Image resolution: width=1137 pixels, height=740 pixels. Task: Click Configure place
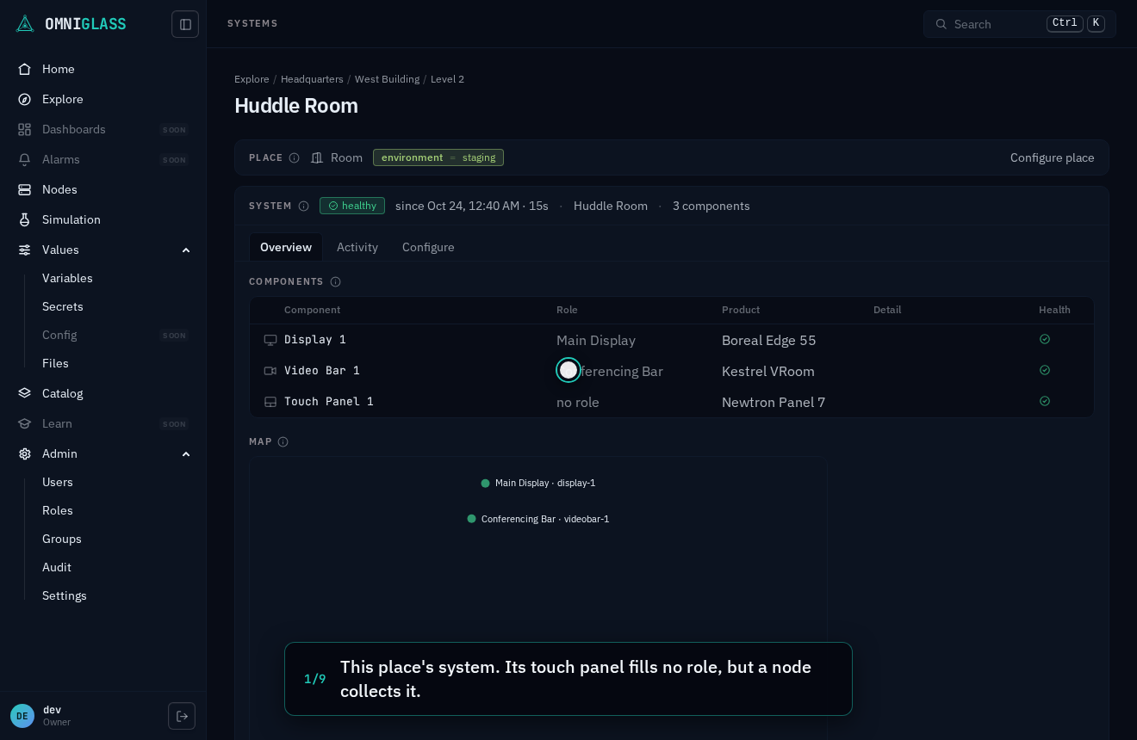1052,157
